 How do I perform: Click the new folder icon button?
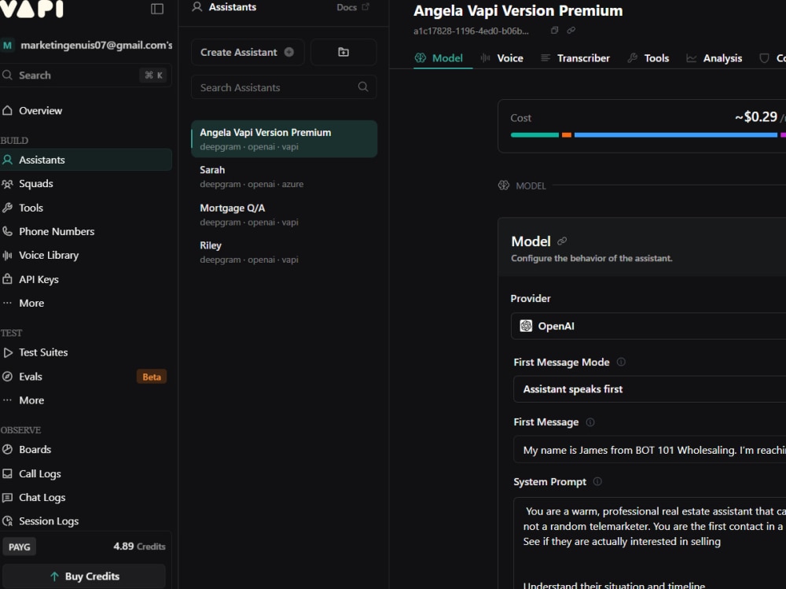(x=343, y=52)
